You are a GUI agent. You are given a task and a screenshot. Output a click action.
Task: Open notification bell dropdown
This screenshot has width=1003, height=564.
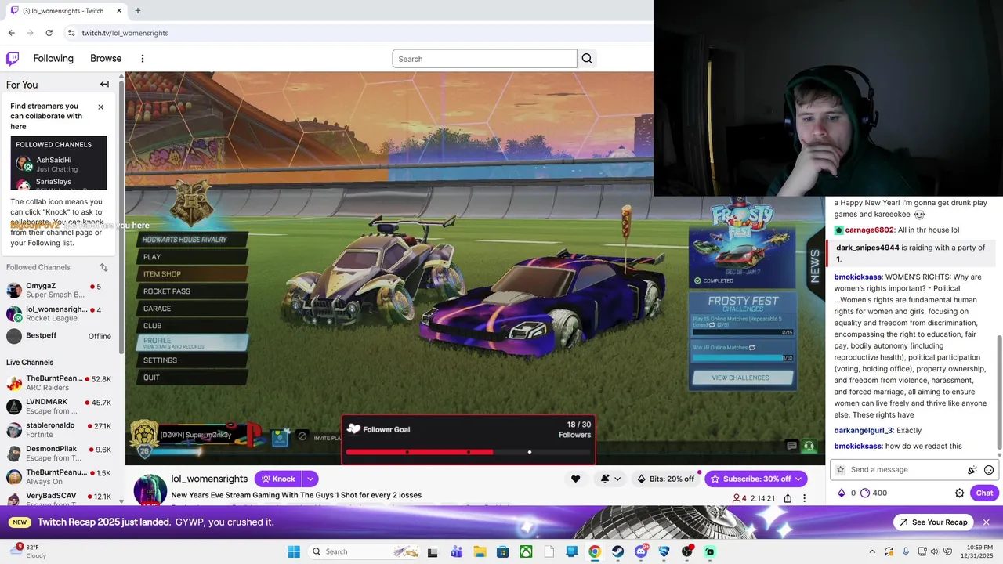click(x=610, y=479)
